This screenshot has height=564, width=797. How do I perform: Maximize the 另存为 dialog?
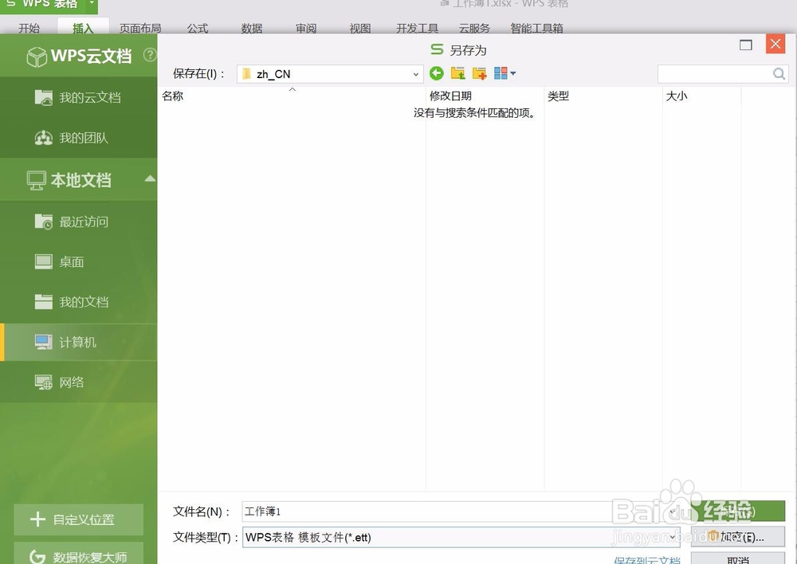click(x=746, y=45)
